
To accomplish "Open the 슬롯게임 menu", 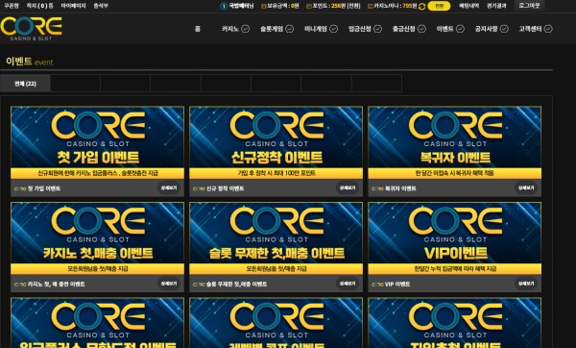I will click(x=272, y=29).
